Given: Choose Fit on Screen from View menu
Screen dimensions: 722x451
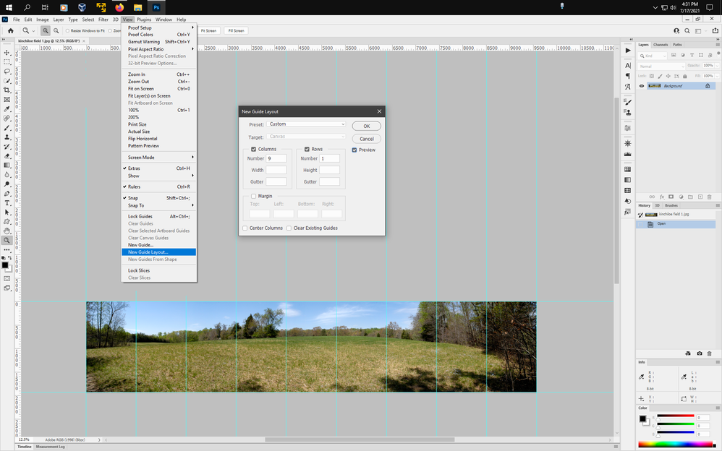Looking at the screenshot, I should click(x=141, y=89).
